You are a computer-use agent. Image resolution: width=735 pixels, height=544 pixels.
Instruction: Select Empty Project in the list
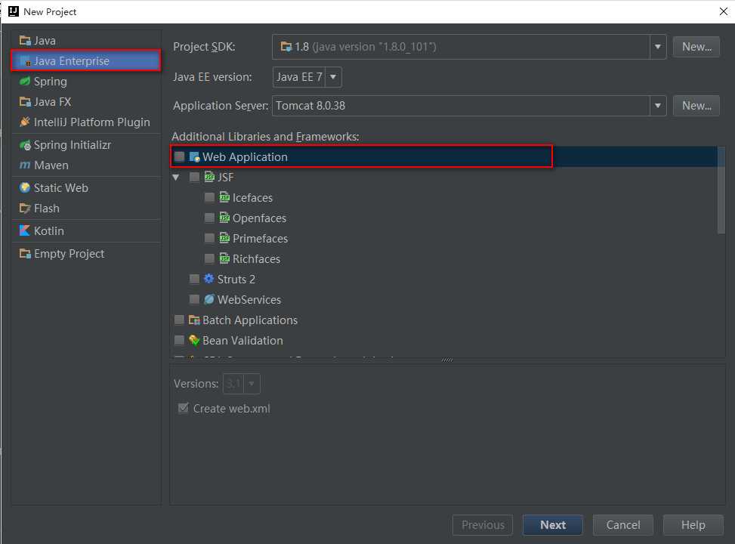(x=86, y=254)
